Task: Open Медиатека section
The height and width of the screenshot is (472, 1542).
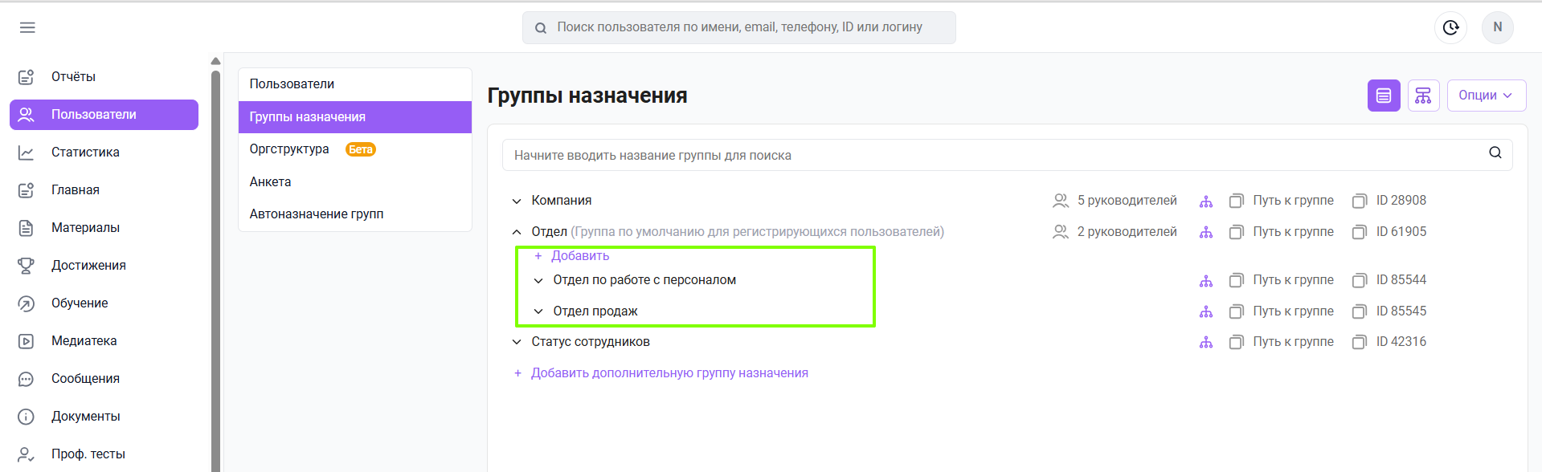Action: (104, 341)
